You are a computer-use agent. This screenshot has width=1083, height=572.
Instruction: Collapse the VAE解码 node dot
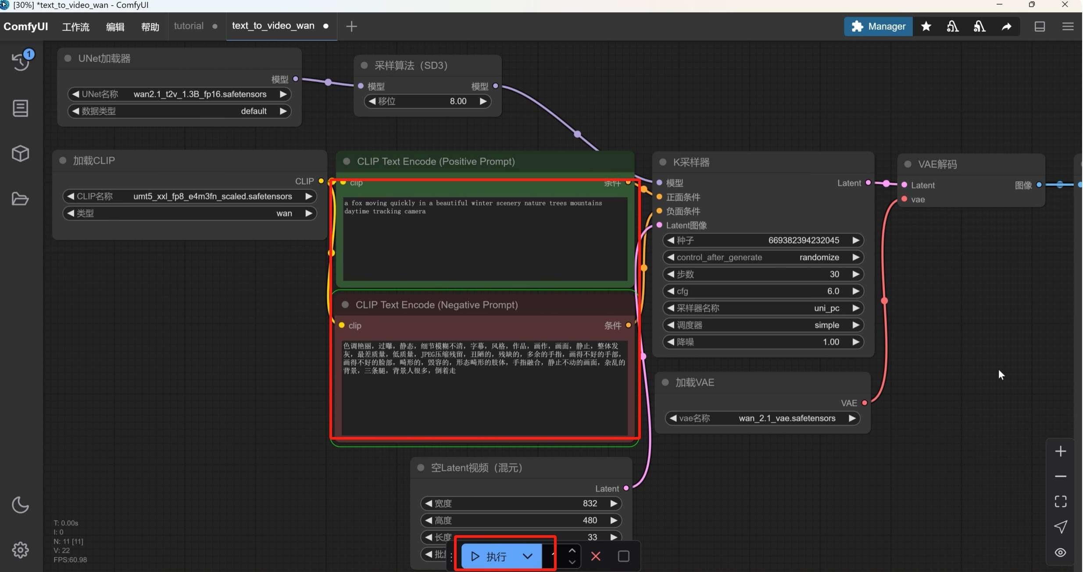(x=908, y=164)
